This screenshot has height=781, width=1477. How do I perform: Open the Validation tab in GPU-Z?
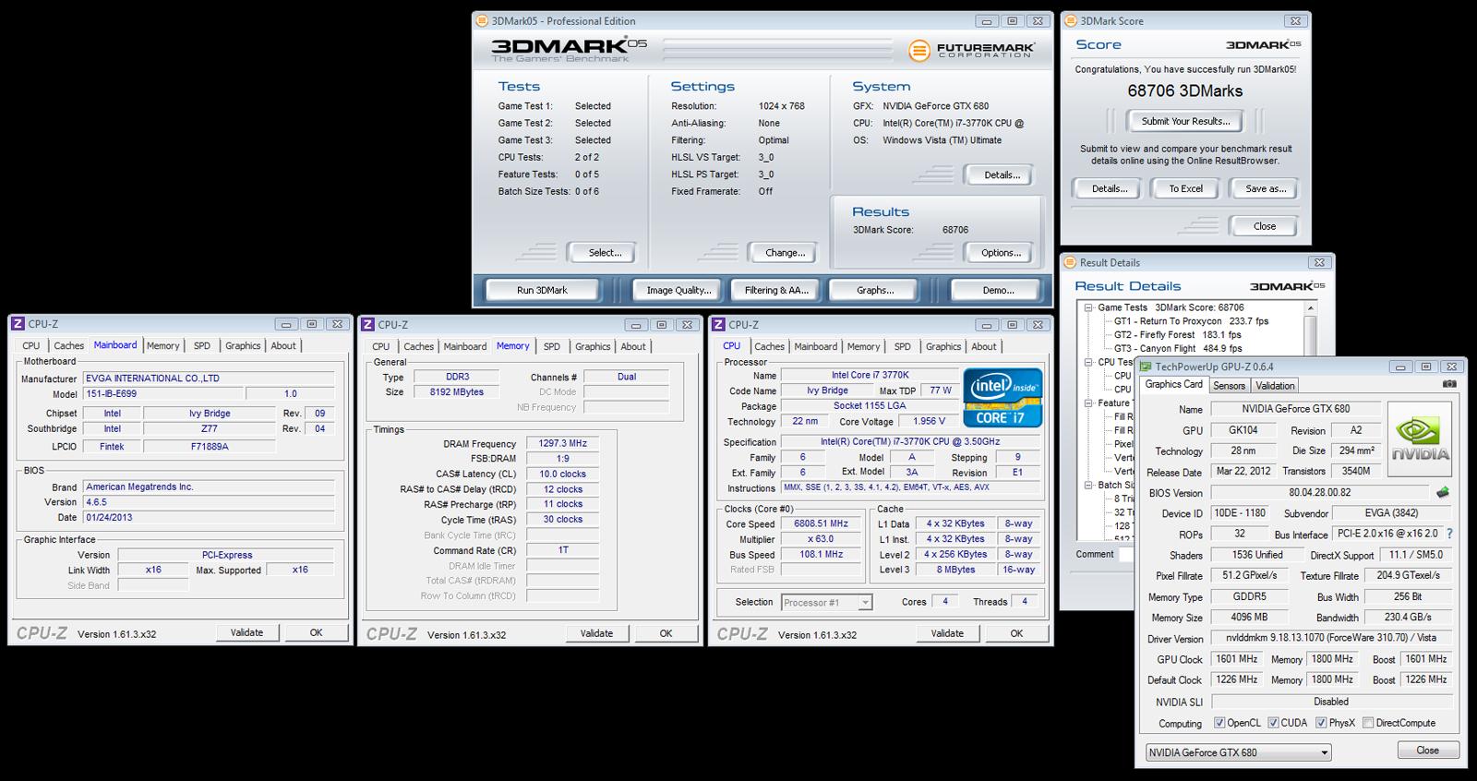point(1275,386)
